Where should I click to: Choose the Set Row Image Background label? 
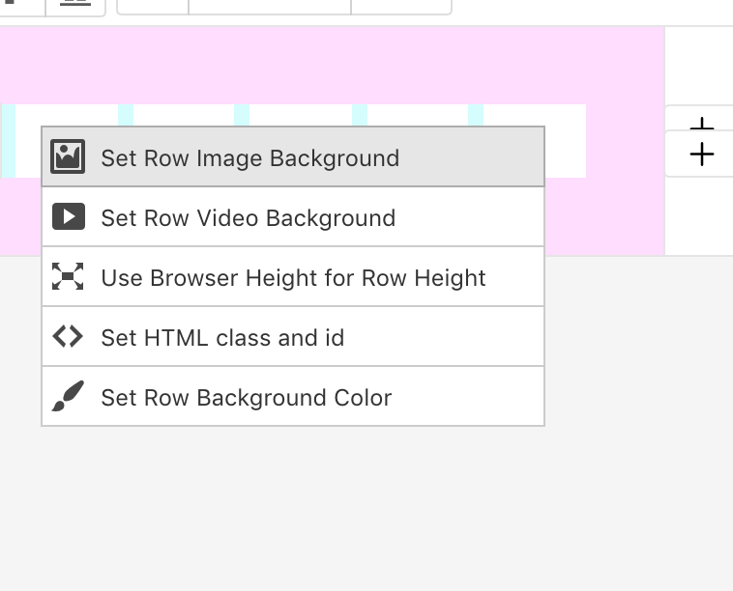click(249, 158)
